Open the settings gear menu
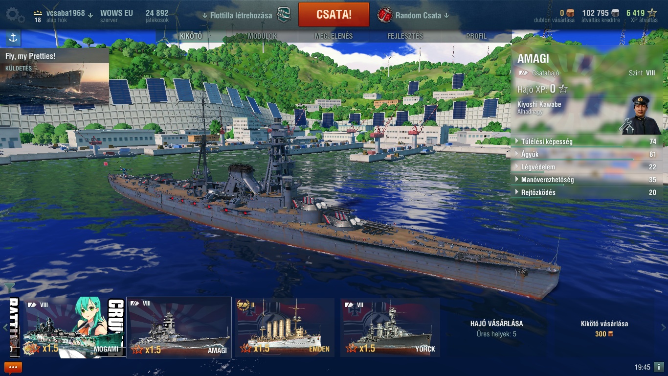 point(15,15)
